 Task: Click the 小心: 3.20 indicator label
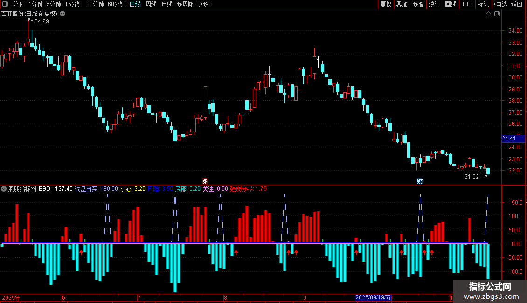(x=133, y=189)
